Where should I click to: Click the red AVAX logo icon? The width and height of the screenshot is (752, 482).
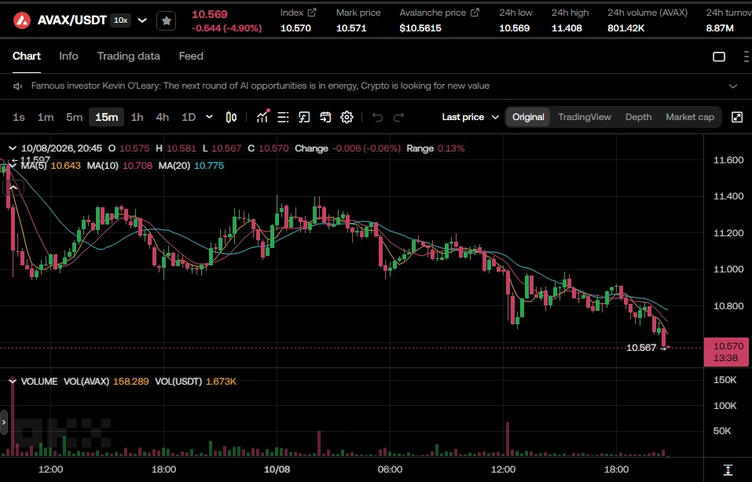coord(21,20)
